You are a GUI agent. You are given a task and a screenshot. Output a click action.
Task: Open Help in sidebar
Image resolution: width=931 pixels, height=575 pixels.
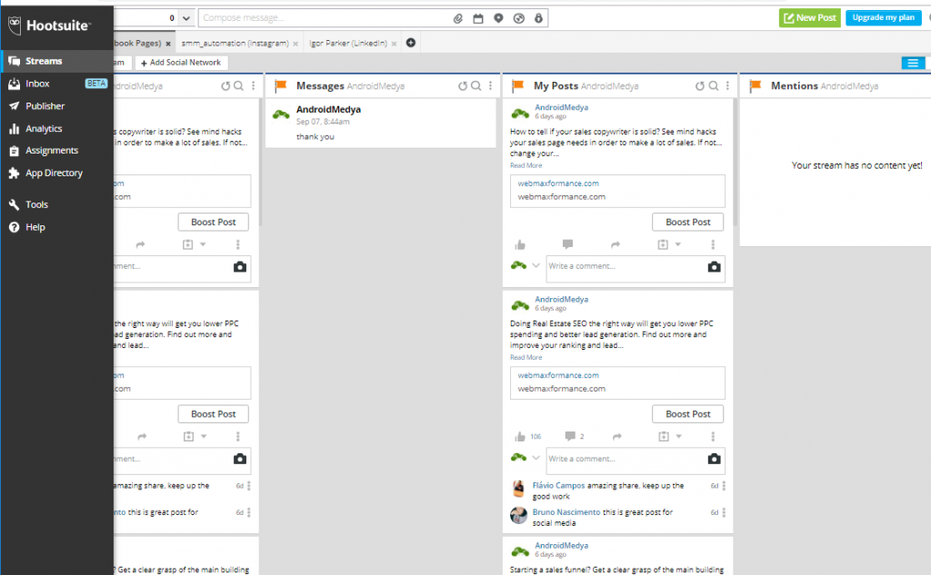(x=57, y=227)
